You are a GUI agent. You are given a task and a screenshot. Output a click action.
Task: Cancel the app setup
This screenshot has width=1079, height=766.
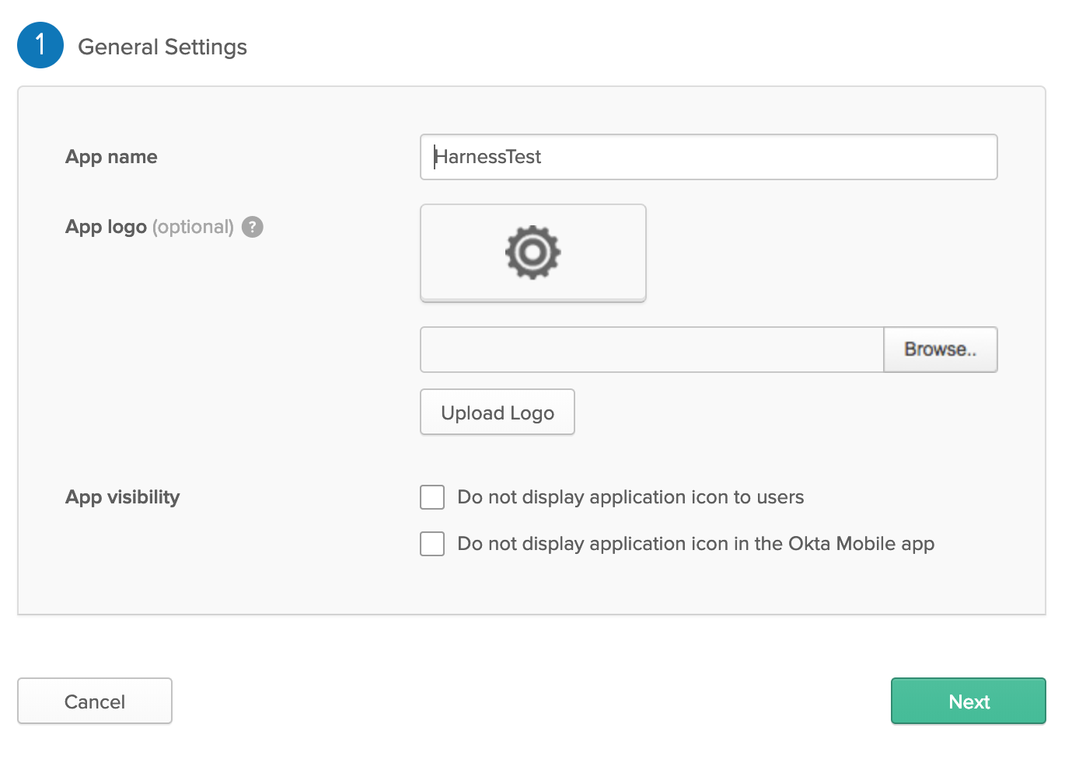pos(95,702)
